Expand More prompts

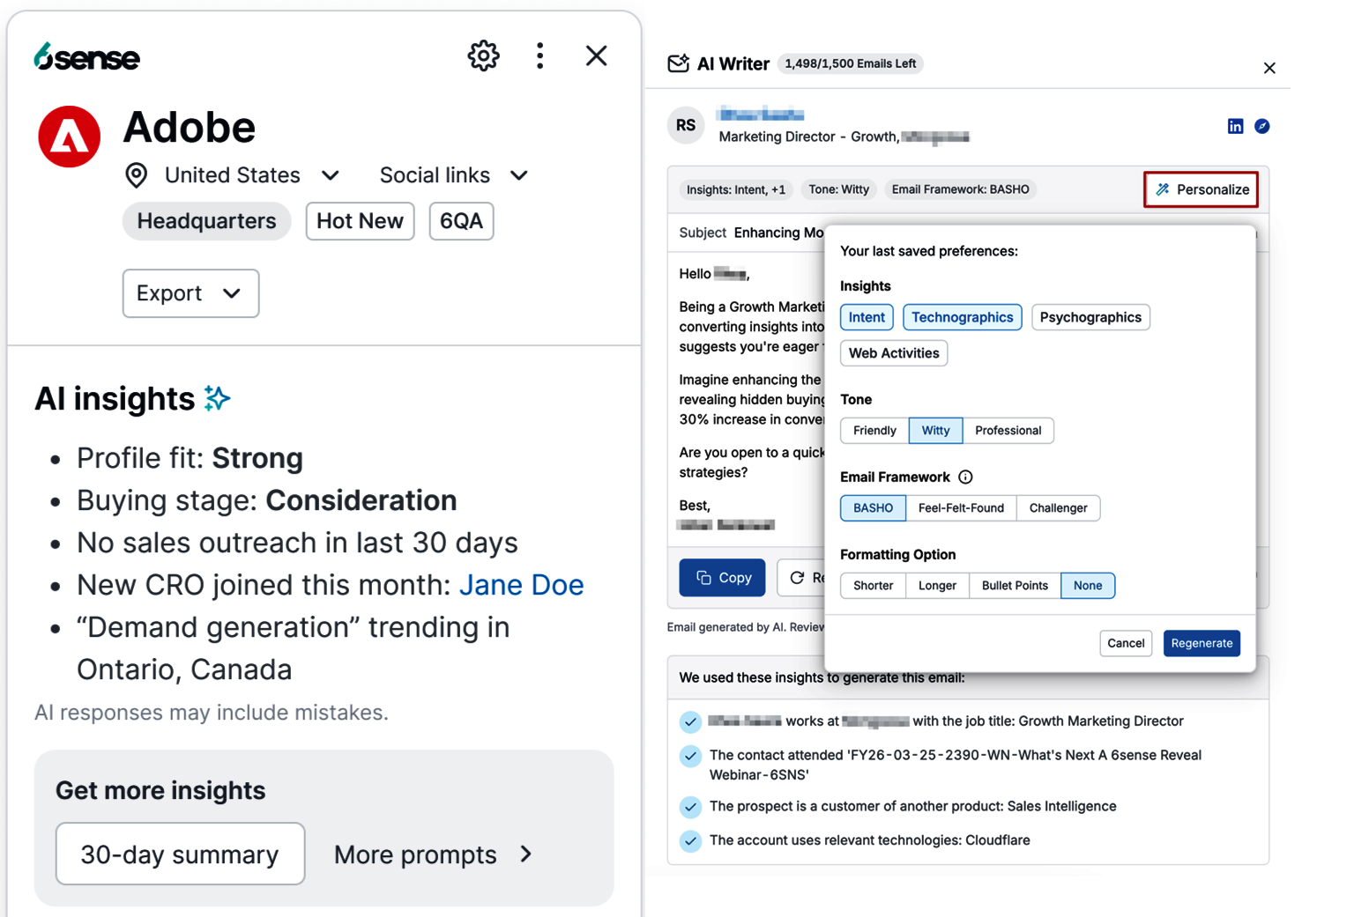(433, 854)
